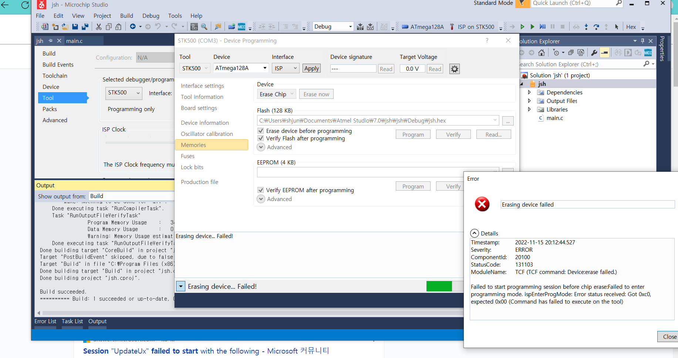Image resolution: width=678 pixels, height=358 pixels.
Task: Click the Properties wrench icon in Solution Explorer
Action: pos(594,53)
